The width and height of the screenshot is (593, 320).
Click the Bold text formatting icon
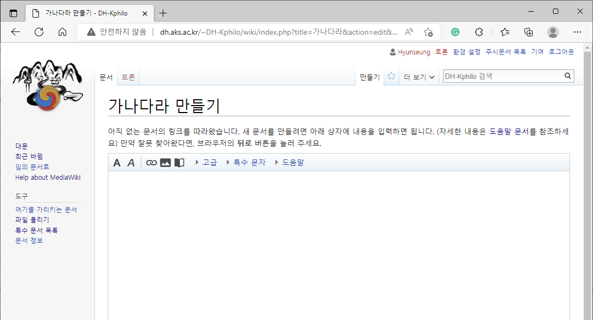(x=117, y=163)
